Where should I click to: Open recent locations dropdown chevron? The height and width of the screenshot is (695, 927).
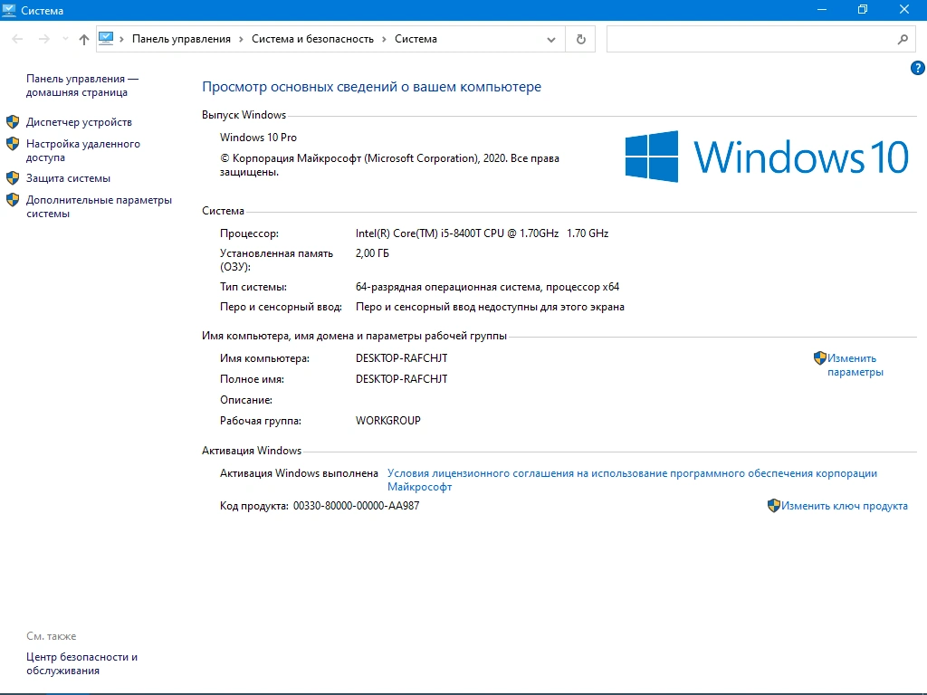(x=65, y=39)
